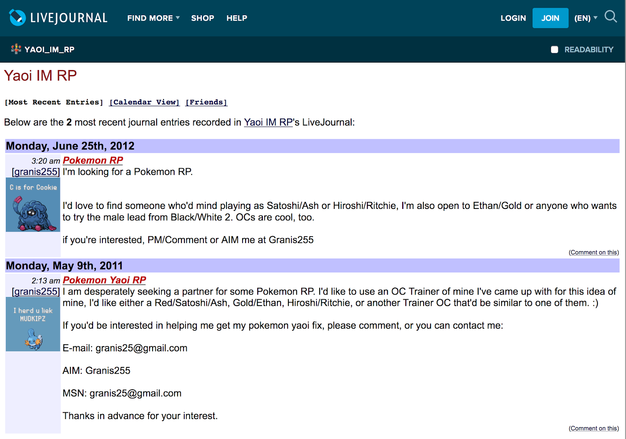Expand the Find More dropdown
Viewport: 626px width, 439px height.
153,18
